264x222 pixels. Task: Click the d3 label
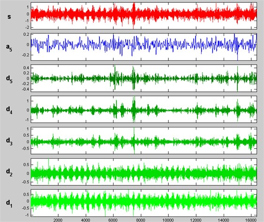tap(9, 141)
